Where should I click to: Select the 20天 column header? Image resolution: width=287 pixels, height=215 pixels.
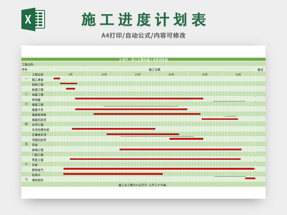(x=171, y=75)
